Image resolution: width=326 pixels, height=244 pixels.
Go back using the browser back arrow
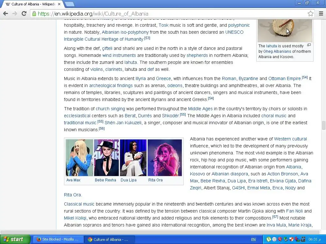[6, 14]
